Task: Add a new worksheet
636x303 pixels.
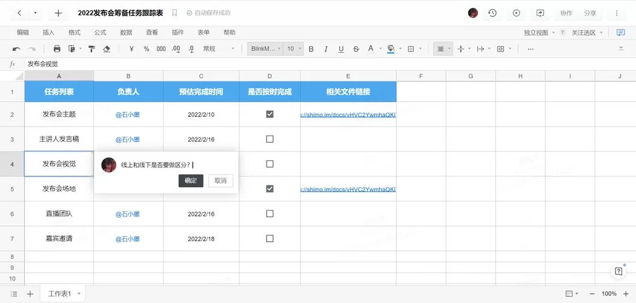Action: (x=30, y=294)
